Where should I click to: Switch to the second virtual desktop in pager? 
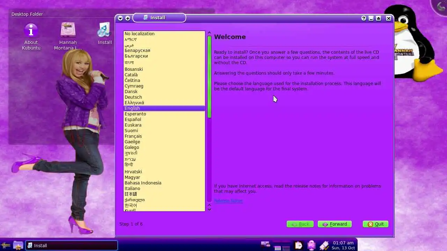tap(286, 248)
